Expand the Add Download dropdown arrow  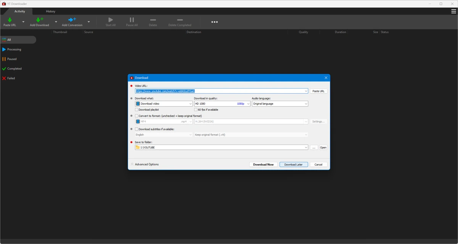click(x=56, y=22)
